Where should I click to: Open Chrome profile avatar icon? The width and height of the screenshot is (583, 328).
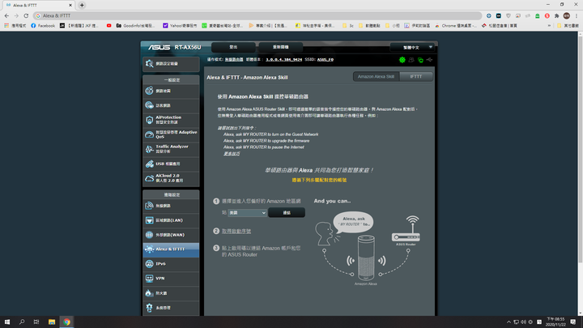(x=566, y=15)
